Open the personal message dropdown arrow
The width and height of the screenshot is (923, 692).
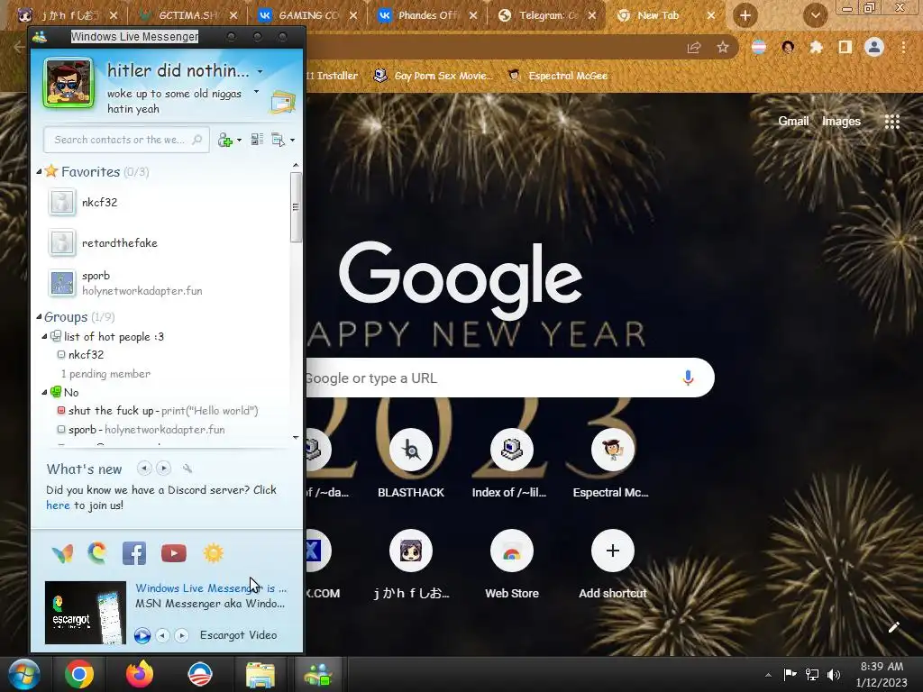(256, 92)
